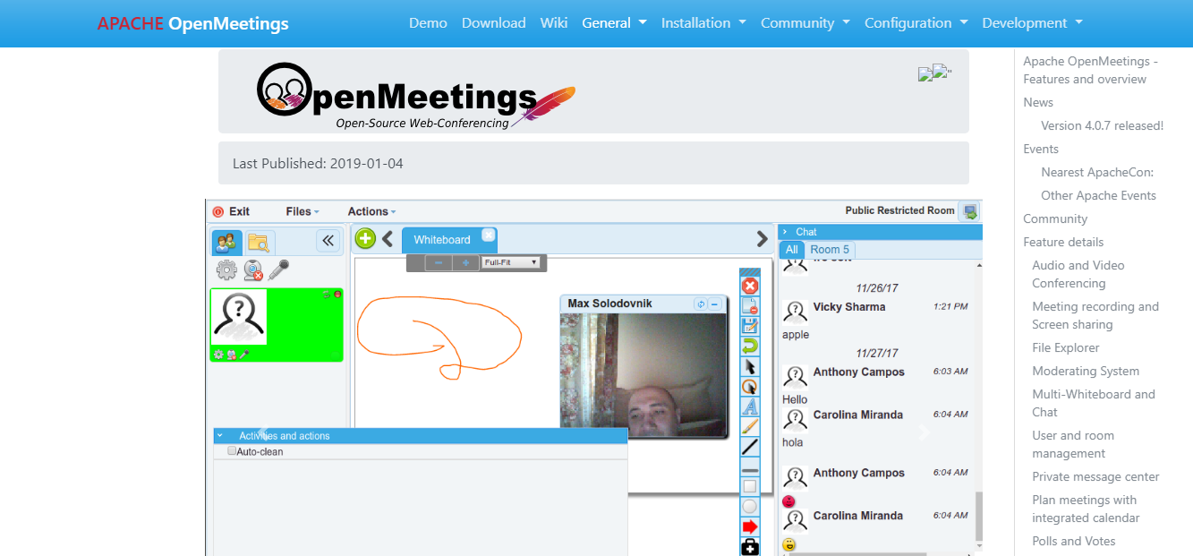
Task: Click the green Add whiteboard plus icon
Action: coord(365,238)
